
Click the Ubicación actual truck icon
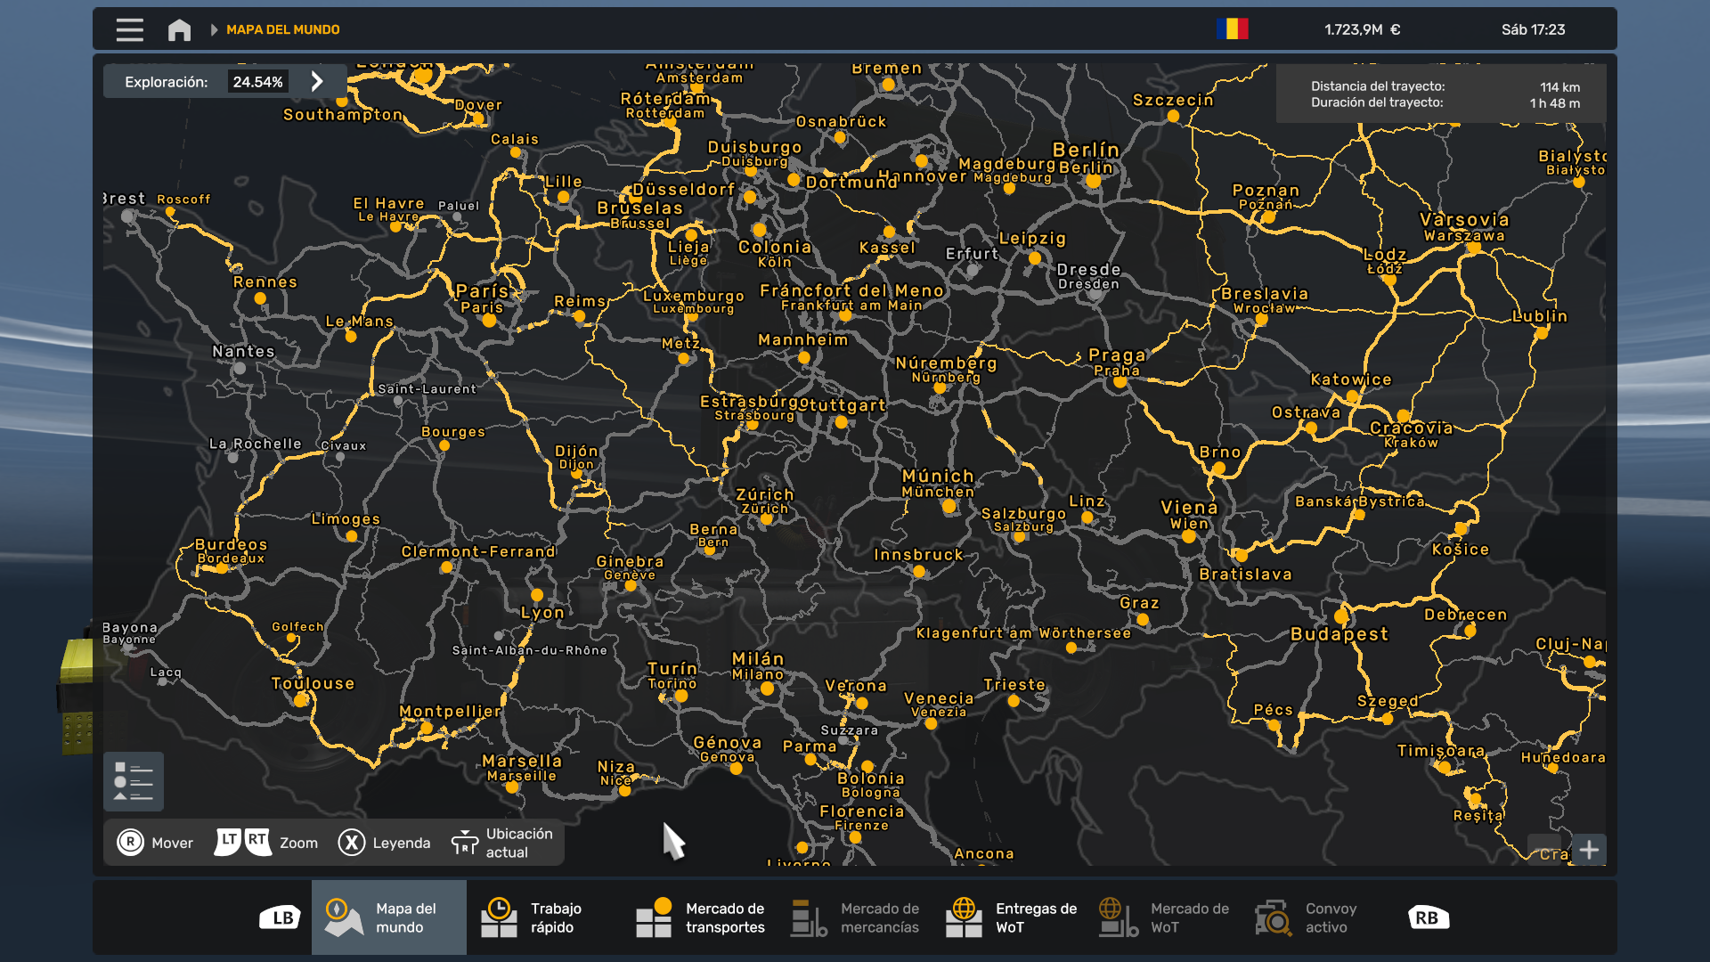click(466, 842)
